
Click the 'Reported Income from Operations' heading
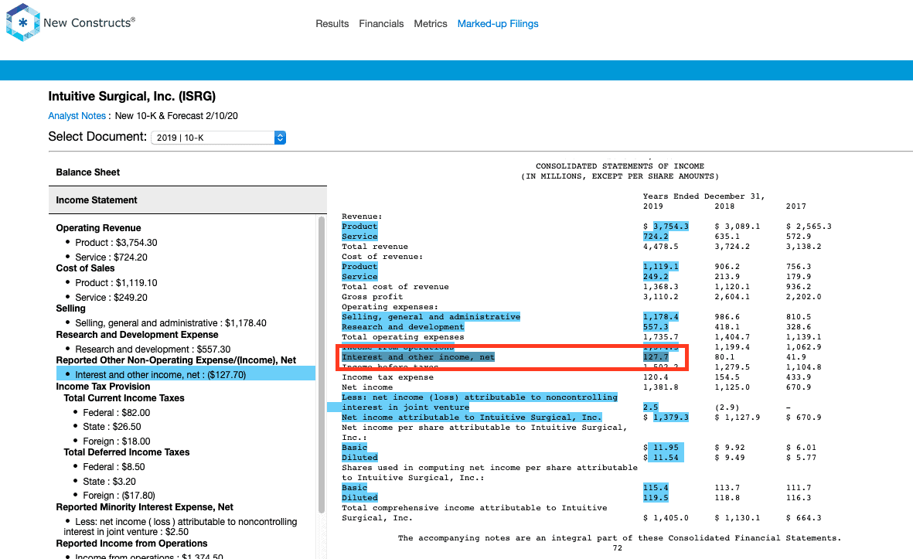click(131, 544)
